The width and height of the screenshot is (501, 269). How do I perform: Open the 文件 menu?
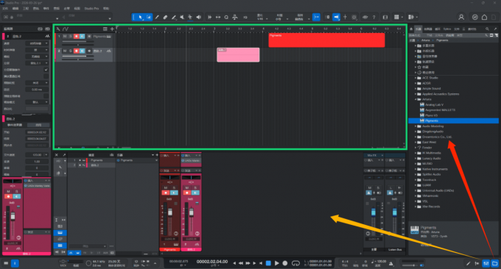(x=5, y=9)
